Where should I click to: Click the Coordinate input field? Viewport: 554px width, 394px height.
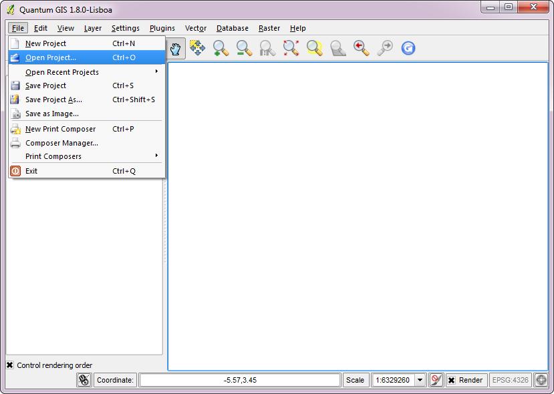pos(240,380)
